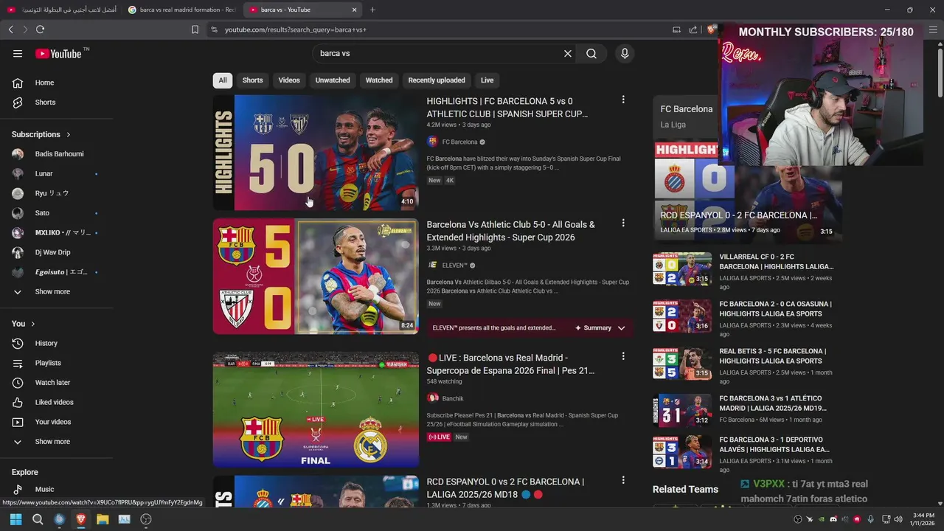Select the Videos filter chip
This screenshot has width=944, height=531.
tap(289, 80)
